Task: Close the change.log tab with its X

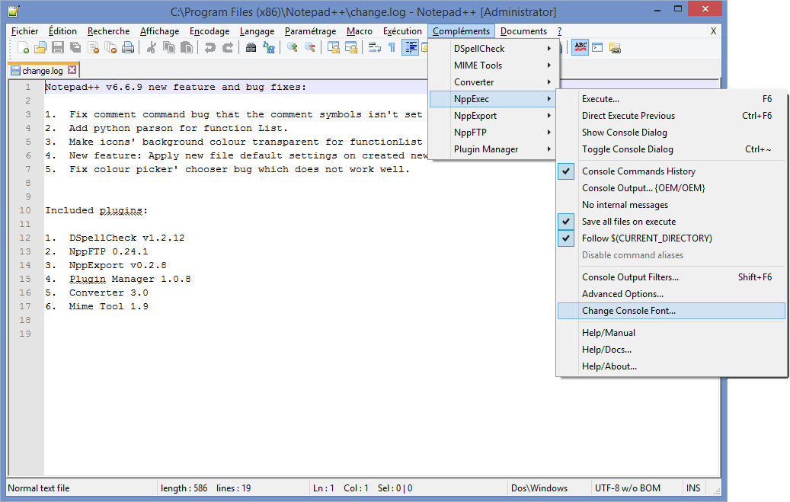Action: pyautogui.click(x=72, y=70)
